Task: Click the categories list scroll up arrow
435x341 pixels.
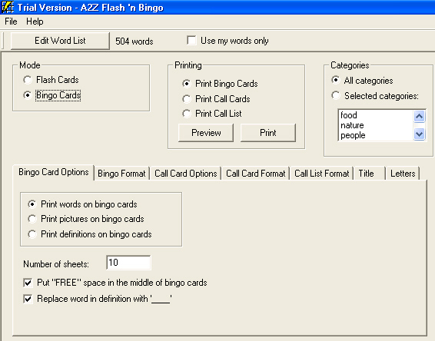Action: pos(419,117)
